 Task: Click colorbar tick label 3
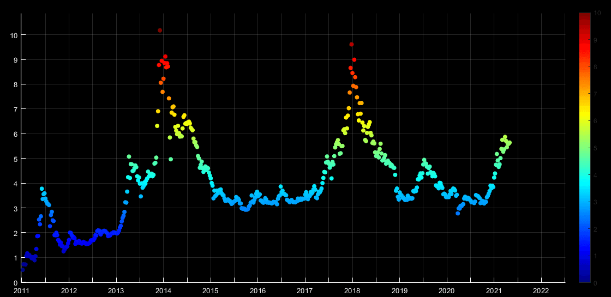pos(595,202)
